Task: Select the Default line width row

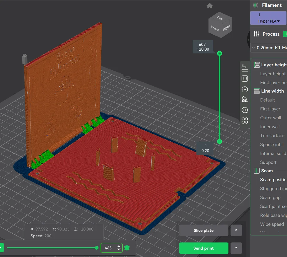Action: (267, 100)
